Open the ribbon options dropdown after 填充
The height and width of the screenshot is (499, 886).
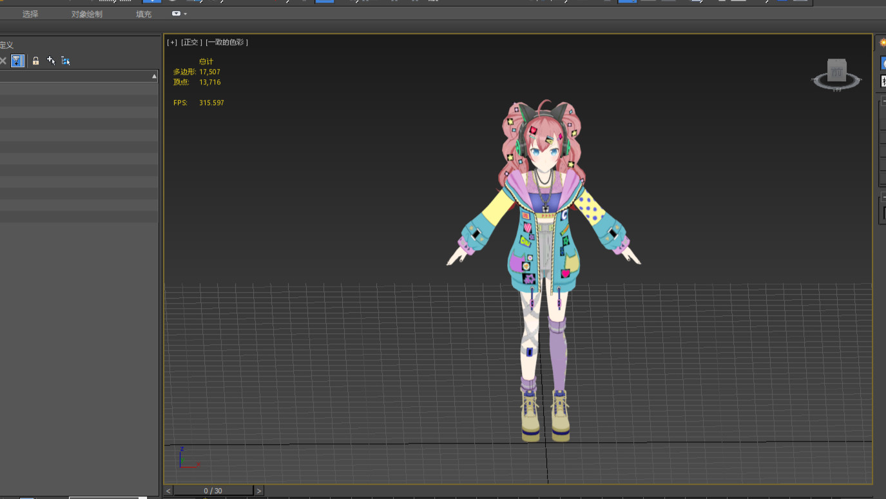(x=179, y=14)
